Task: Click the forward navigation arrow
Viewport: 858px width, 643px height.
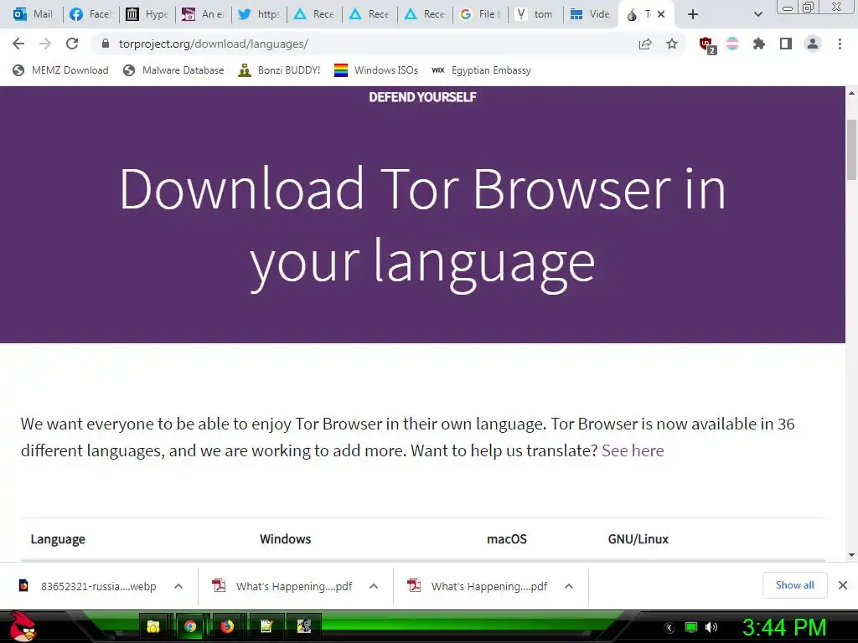Action: click(x=45, y=44)
